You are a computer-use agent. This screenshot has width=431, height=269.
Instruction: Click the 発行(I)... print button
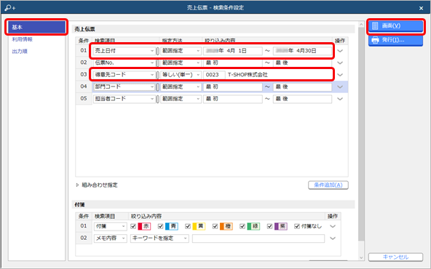(x=395, y=40)
